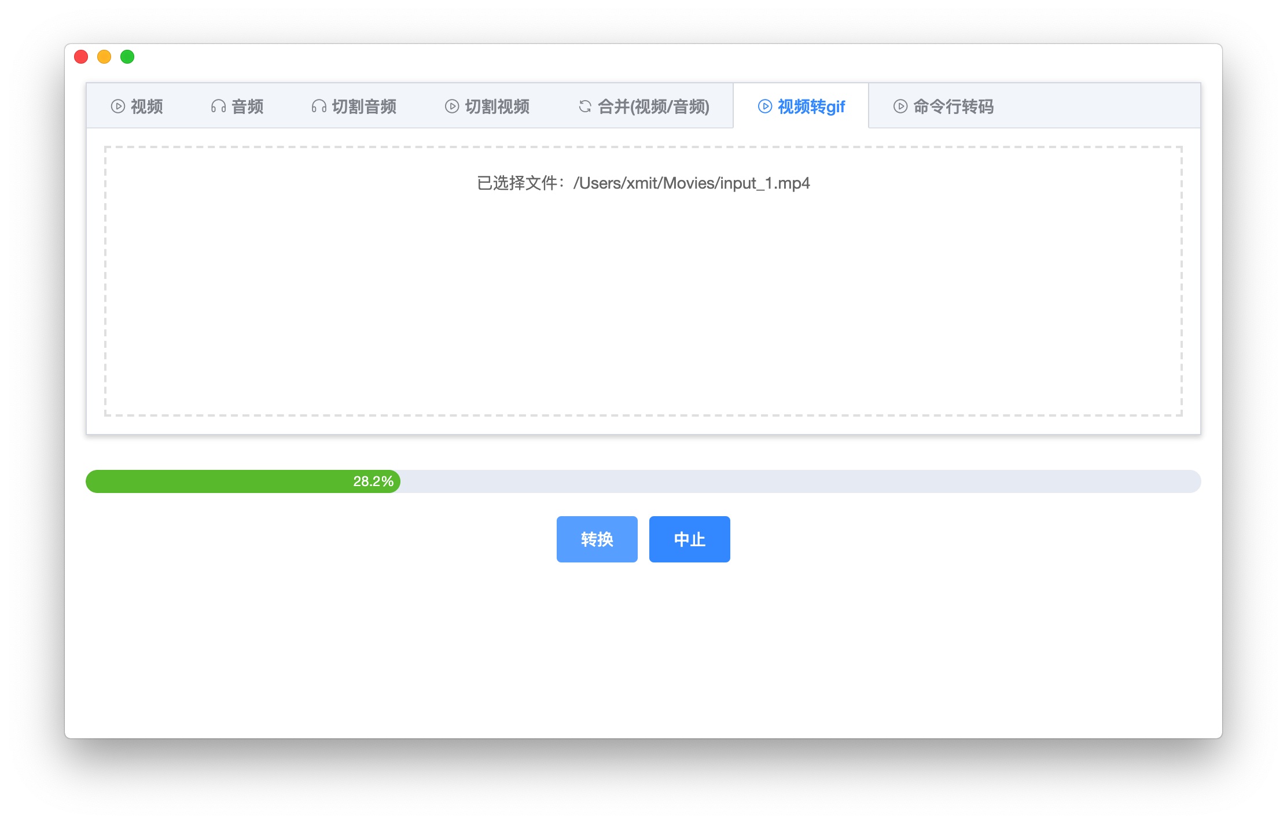The width and height of the screenshot is (1287, 824).
Task: Click the green progress bar at 28.2%
Action: tap(243, 481)
